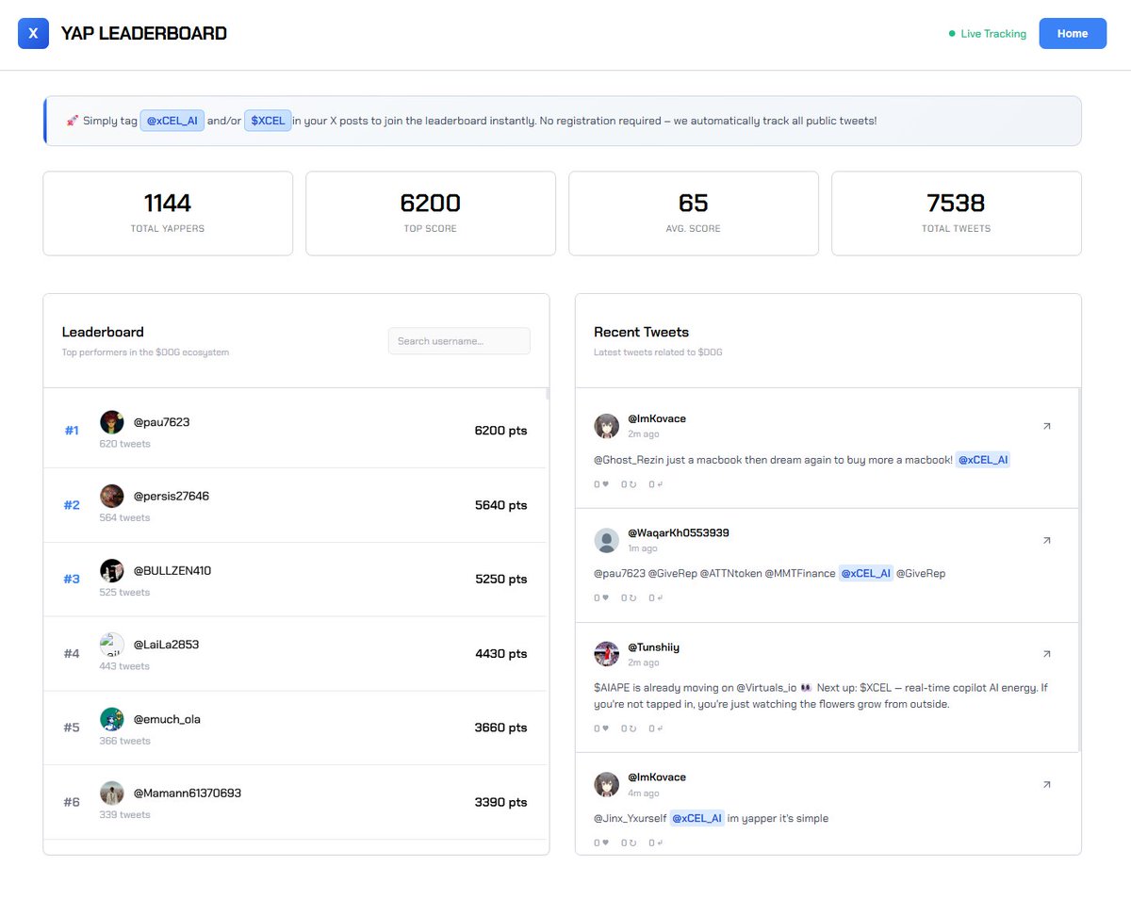Focus the Search username field
The width and height of the screenshot is (1131, 916).
pyautogui.click(x=459, y=341)
